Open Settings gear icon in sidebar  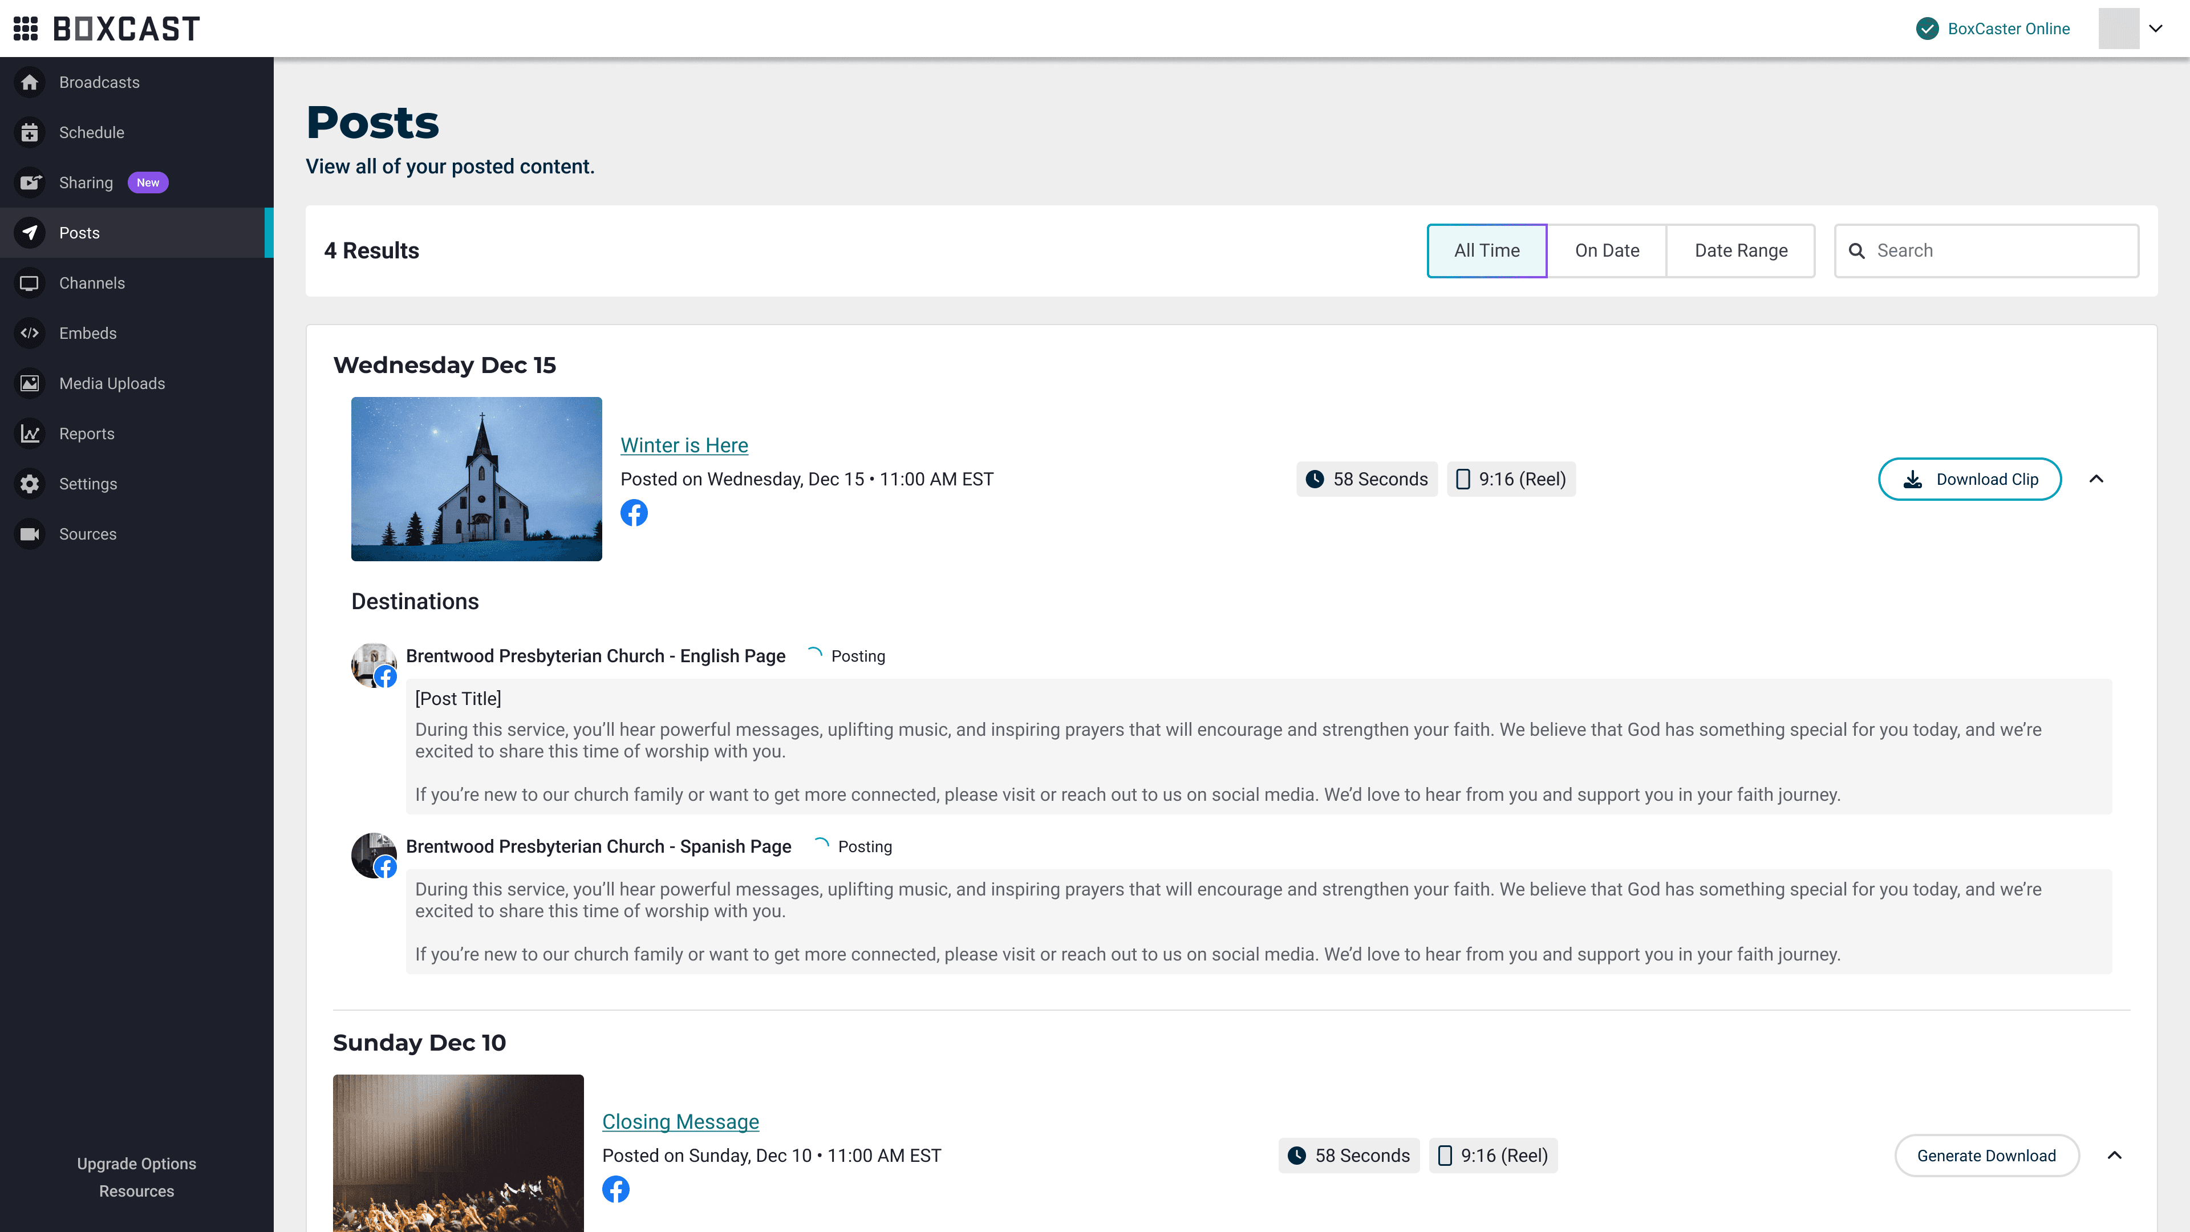click(30, 484)
